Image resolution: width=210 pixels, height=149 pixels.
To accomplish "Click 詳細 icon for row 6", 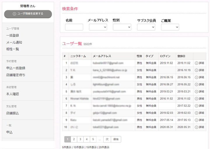I will pyautogui.click(x=196, y=99).
